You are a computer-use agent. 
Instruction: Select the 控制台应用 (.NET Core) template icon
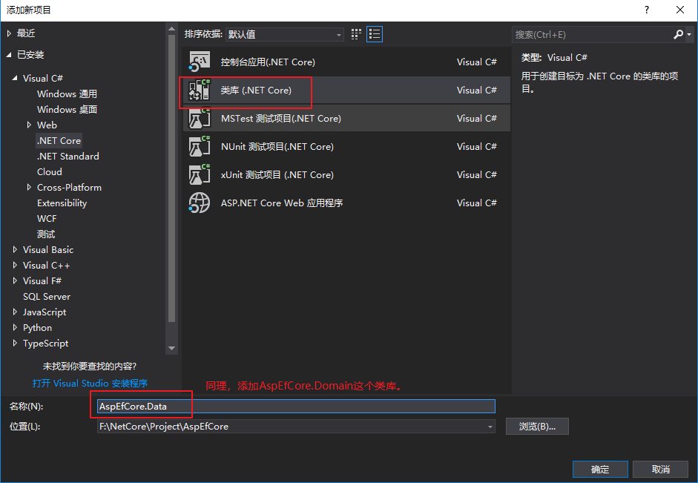coord(199,62)
